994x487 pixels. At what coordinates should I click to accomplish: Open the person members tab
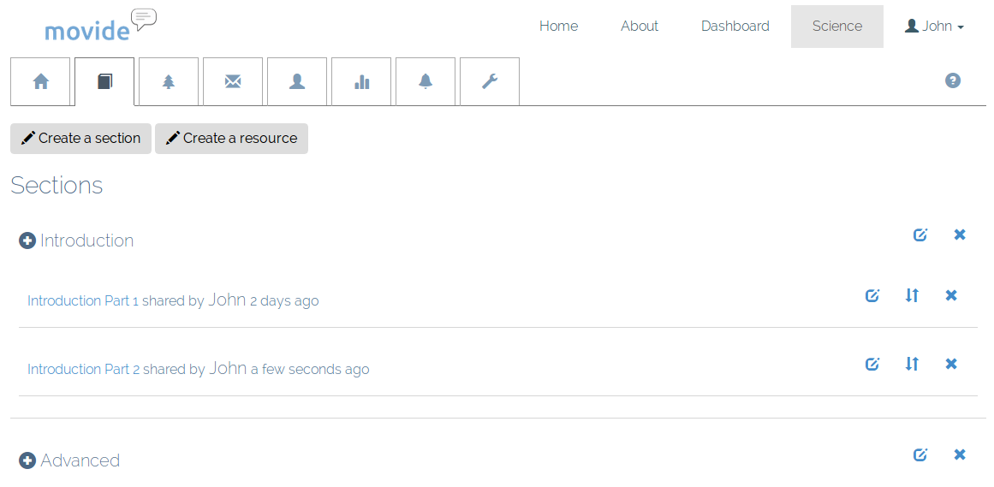(x=297, y=81)
